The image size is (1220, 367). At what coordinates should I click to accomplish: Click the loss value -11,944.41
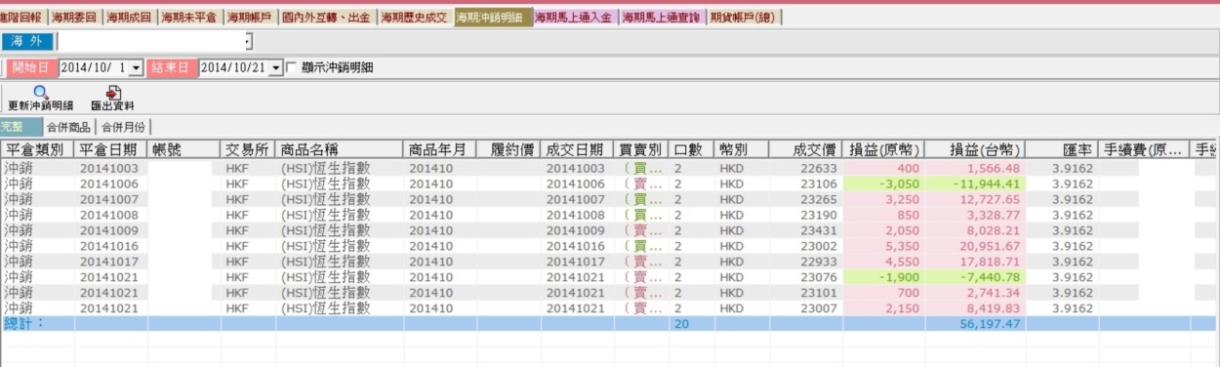coord(986,183)
